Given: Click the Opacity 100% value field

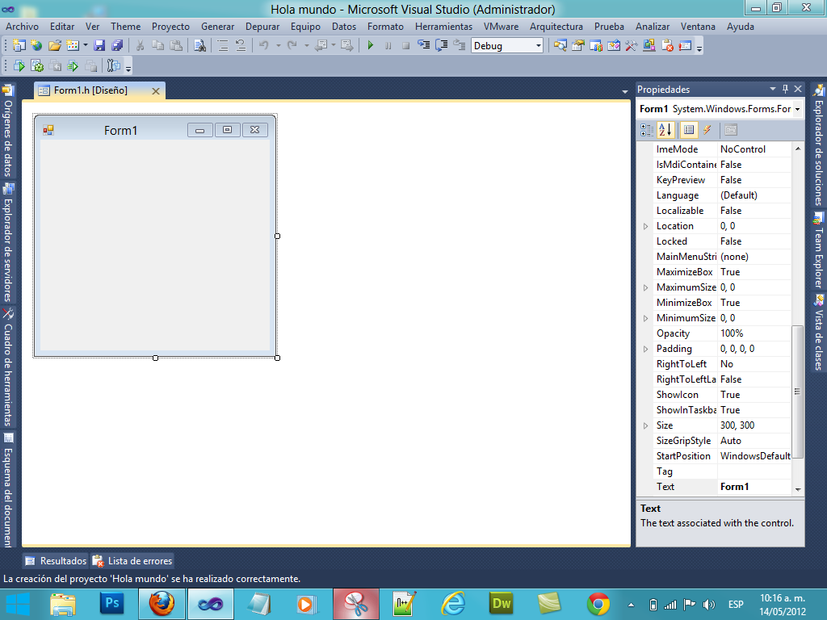Looking at the screenshot, I should click(754, 333).
